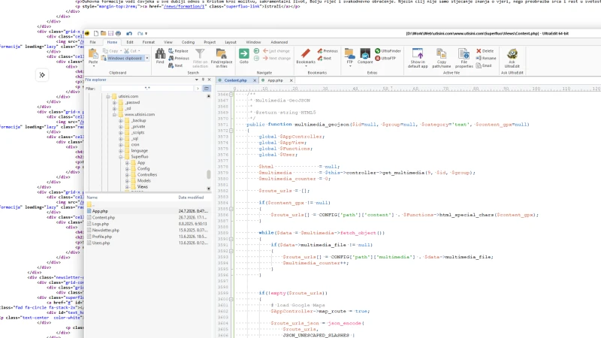Select Newsletter.php in the file list

(x=105, y=231)
